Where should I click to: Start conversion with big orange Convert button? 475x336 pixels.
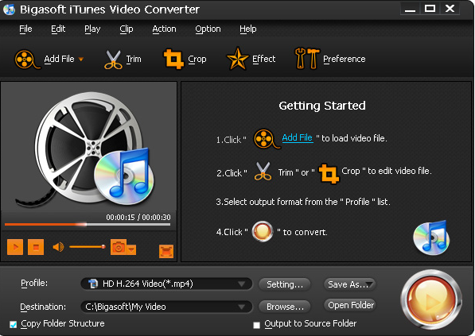click(x=431, y=299)
